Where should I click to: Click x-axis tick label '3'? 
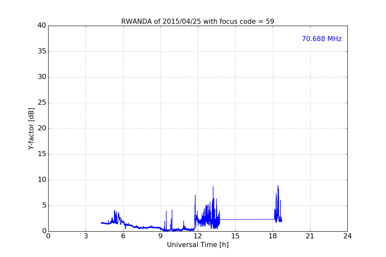(86, 236)
